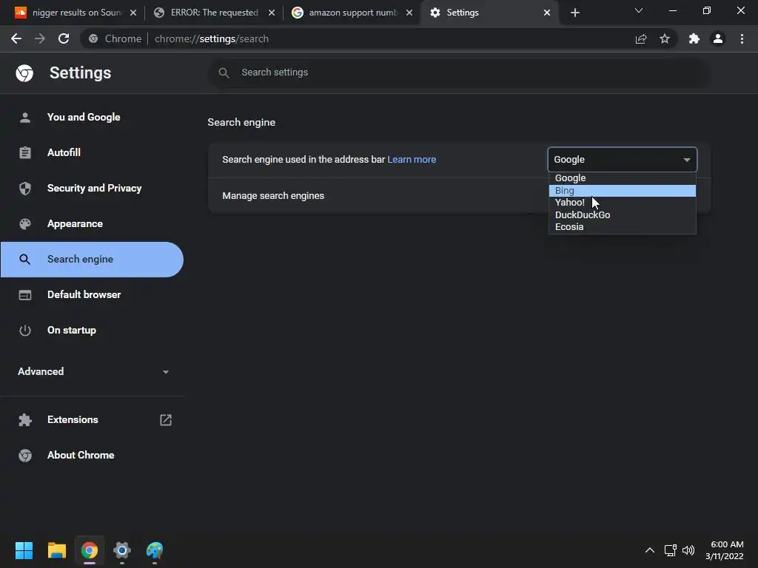Open Default browser settings
Image resolution: width=758 pixels, height=568 pixels.
tap(92, 294)
